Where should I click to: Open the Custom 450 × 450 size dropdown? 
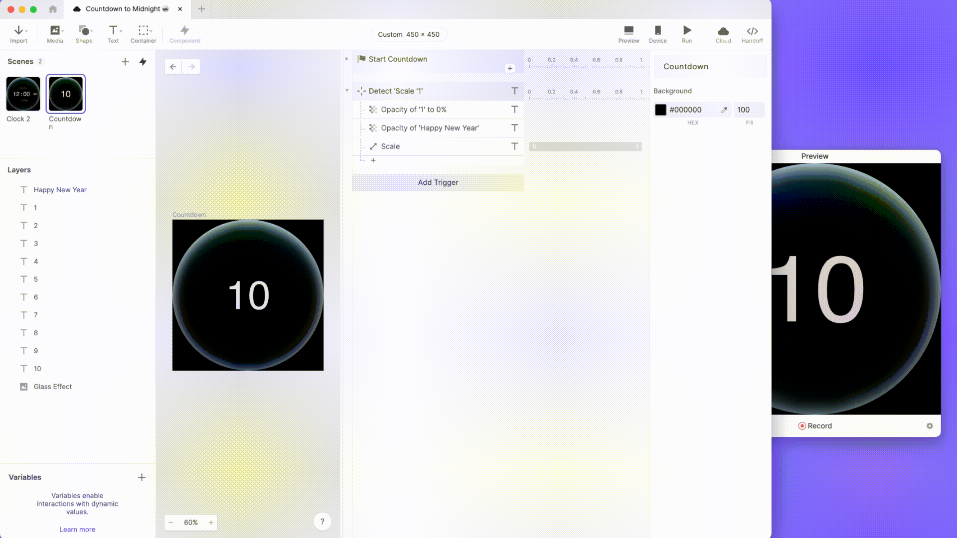tap(408, 34)
